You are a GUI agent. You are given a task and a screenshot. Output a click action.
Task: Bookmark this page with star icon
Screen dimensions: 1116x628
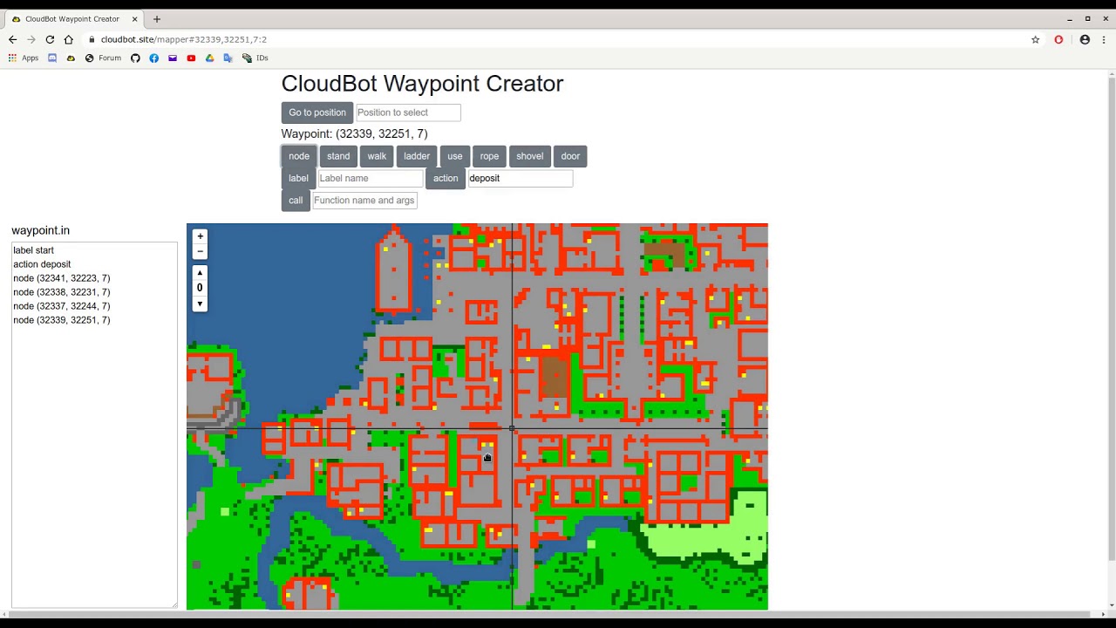(1035, 39)
